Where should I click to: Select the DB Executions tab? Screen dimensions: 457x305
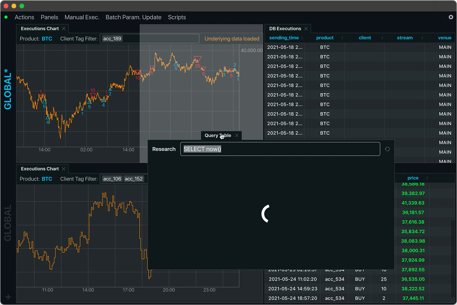pos(285,29)
